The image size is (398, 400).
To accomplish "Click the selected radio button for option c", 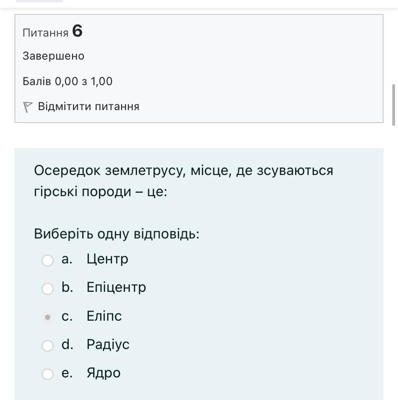I will click(47, 317).
